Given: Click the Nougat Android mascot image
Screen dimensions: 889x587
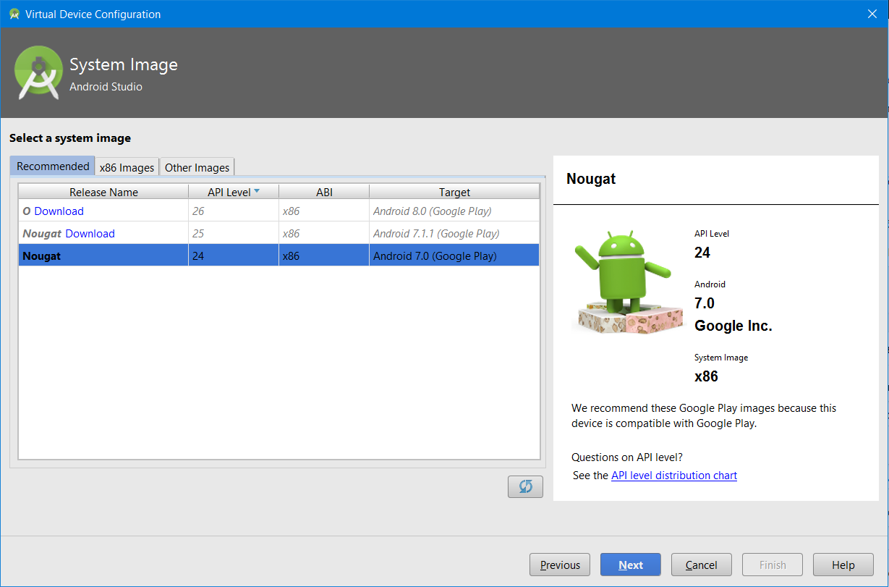Looking at the screenshot, I should [629, 281].
